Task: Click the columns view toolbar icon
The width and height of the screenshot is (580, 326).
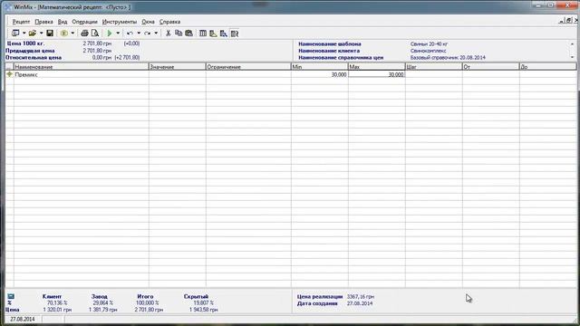Action: 203,34
